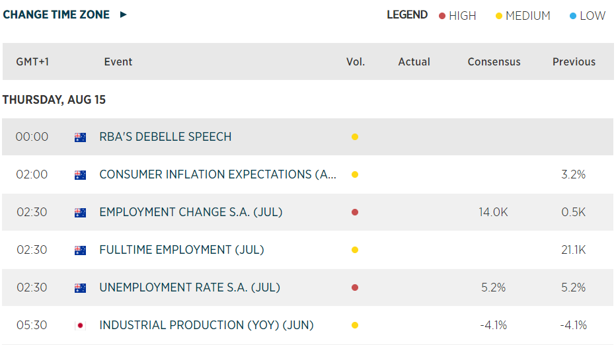Click yellow volatility dot for Debelle Speech
This screenshot has height=345, width=616.
pos(355,137)
